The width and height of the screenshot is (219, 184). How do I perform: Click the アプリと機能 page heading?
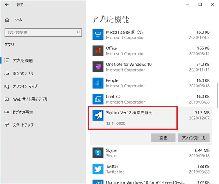pyautogui.click(x=111, y=19)
